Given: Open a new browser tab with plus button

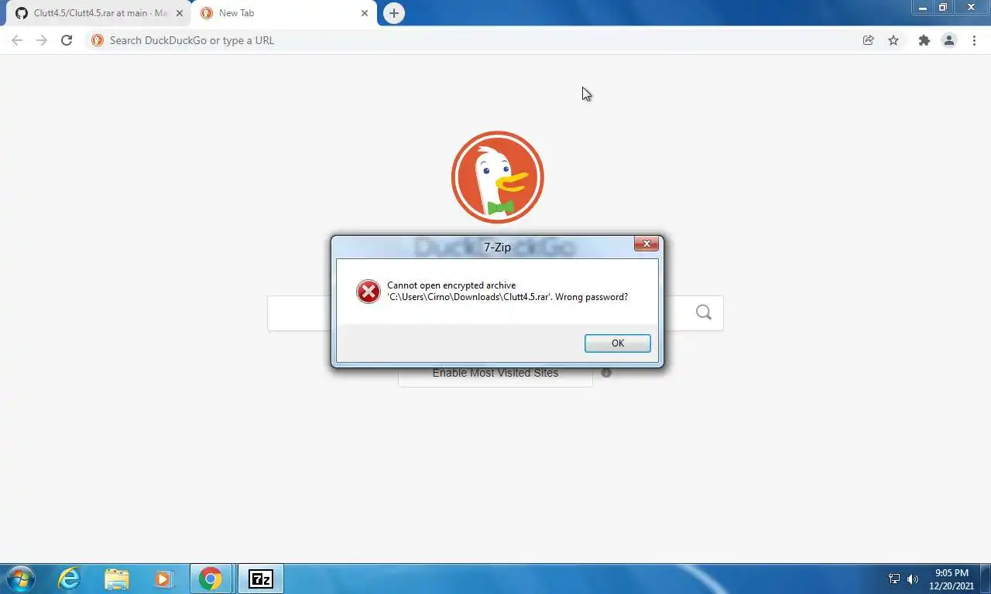Looking at the screenshot, I should (x=394, y=13).
